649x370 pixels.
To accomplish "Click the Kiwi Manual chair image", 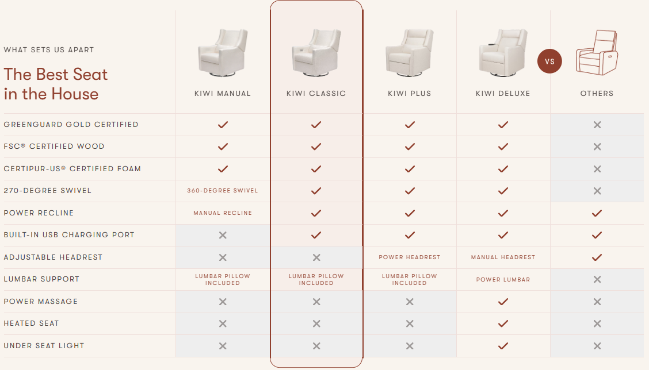I will (x=223, y=53).
